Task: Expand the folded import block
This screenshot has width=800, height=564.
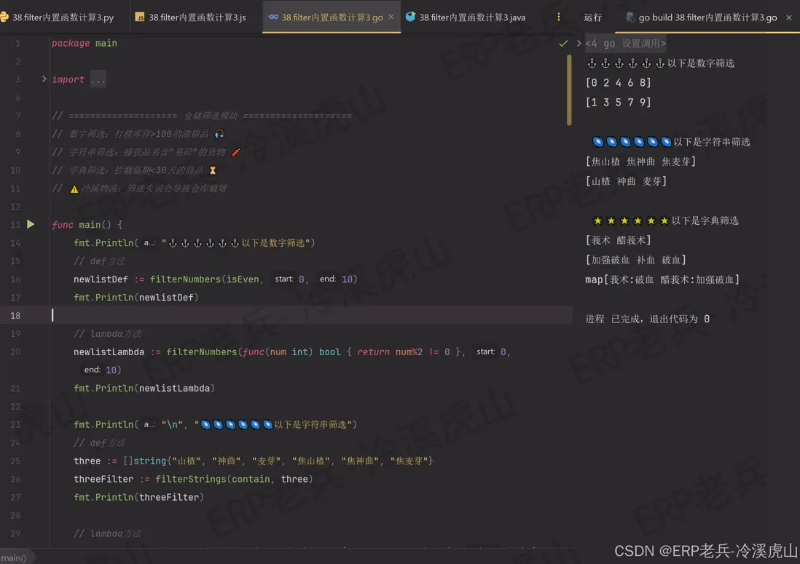Action: (x=44, y=79)
